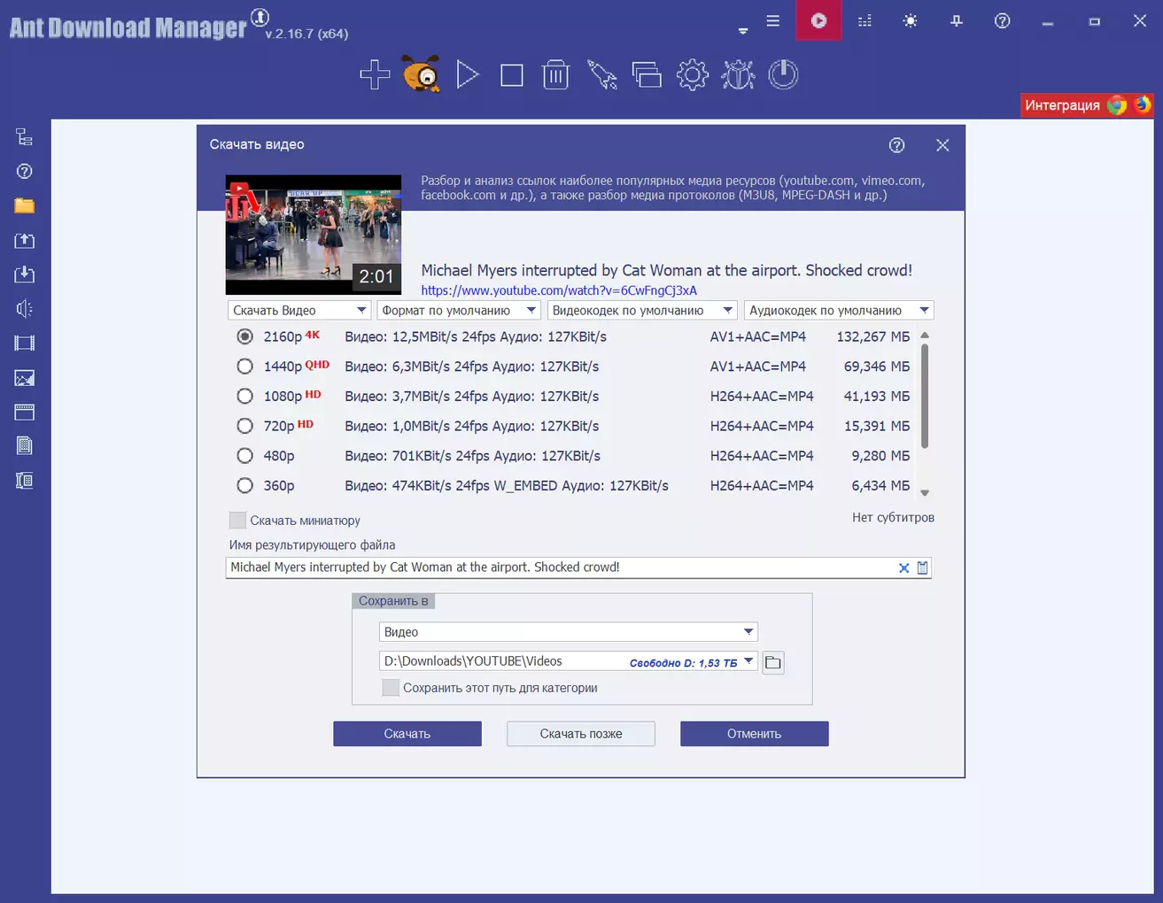Screen dimensions: 1163x903
Task: Toggle 'Сохранить этот путь для категории' checkbox
Action: point(391,688)
